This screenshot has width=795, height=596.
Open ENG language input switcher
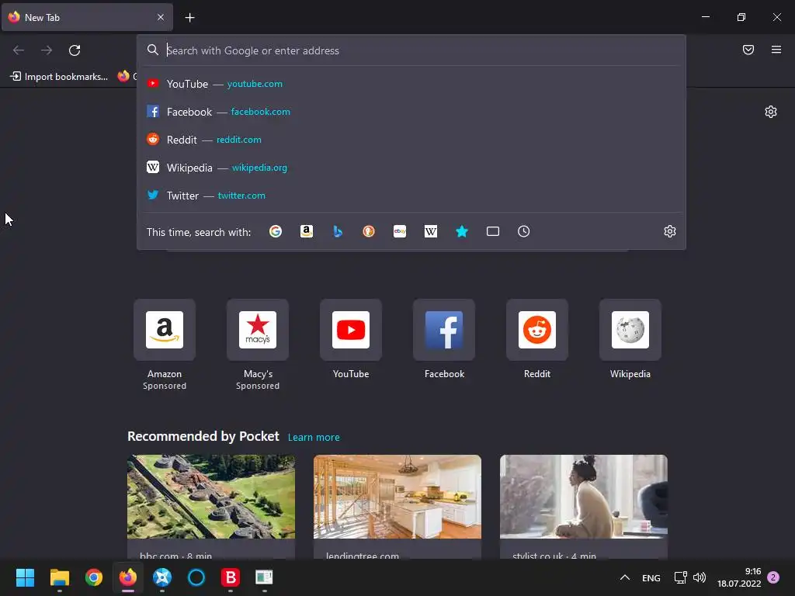click(651, 577)
